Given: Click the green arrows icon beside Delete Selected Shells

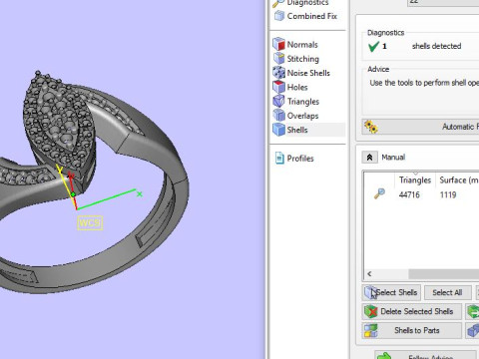Looking at the screenshot, I should point(473,312).
